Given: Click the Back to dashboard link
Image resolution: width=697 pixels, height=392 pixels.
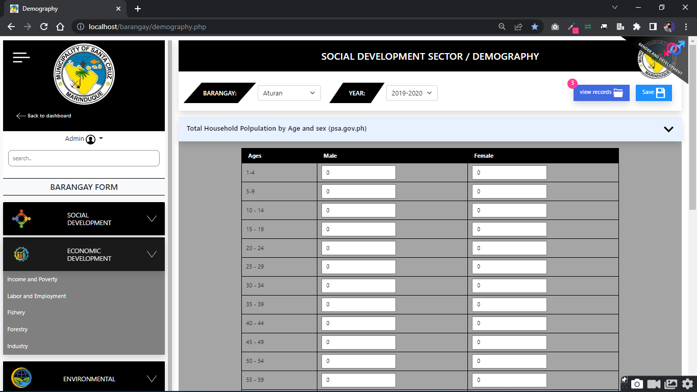Looking at the screenshot, I should click(x=44, y=116).
